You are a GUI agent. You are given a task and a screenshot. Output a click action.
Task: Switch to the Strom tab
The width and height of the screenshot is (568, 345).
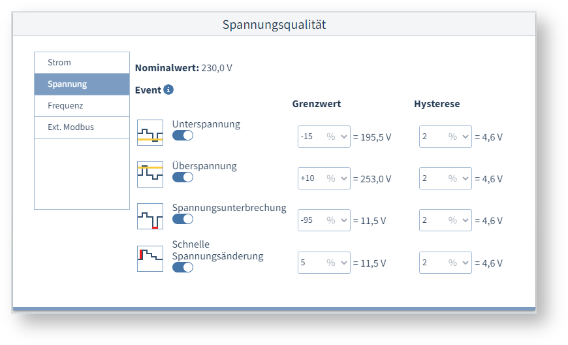coord(82,63)
